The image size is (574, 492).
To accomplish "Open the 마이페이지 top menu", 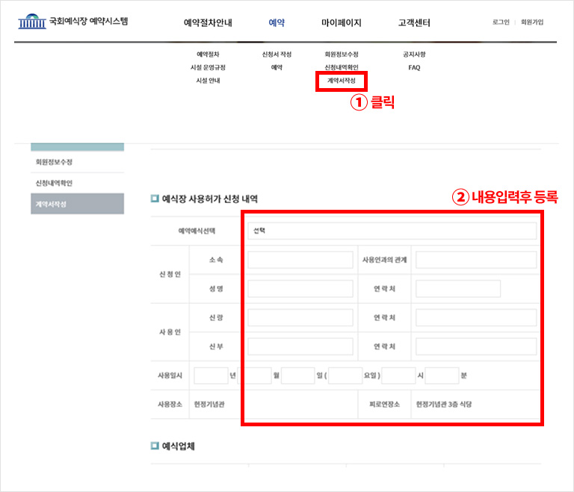I will (x=341, y=23).
